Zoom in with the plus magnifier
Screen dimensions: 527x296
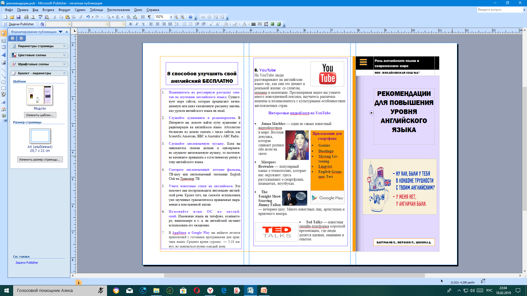(x=182, y=17)
